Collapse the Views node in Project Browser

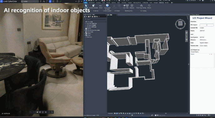coord(85,22)
